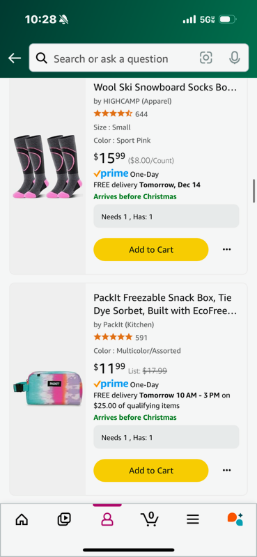Tap the microphone voice search icon
The width and height of the screenshot is (257, 557).
(234, 58)
